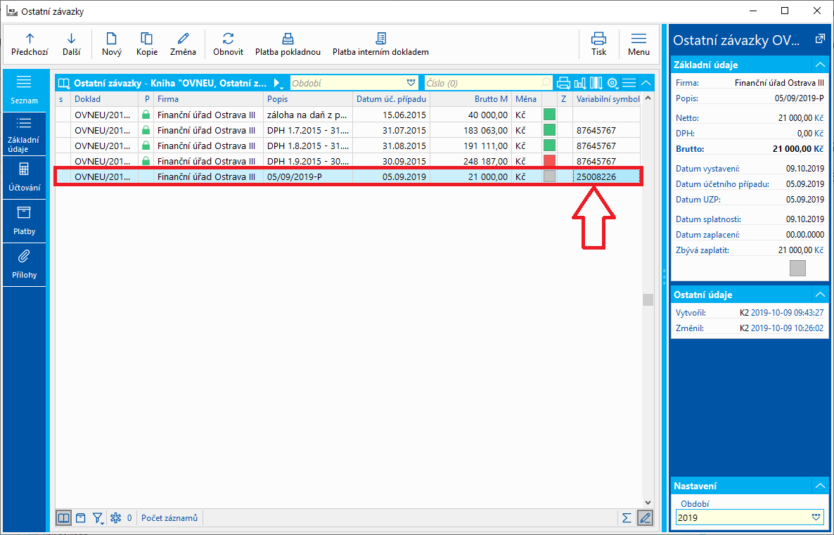Image resolution: width=834 pixels, height=535 pixels.
Task: Sort by Brutto M column header
Action: coord(470,99)
